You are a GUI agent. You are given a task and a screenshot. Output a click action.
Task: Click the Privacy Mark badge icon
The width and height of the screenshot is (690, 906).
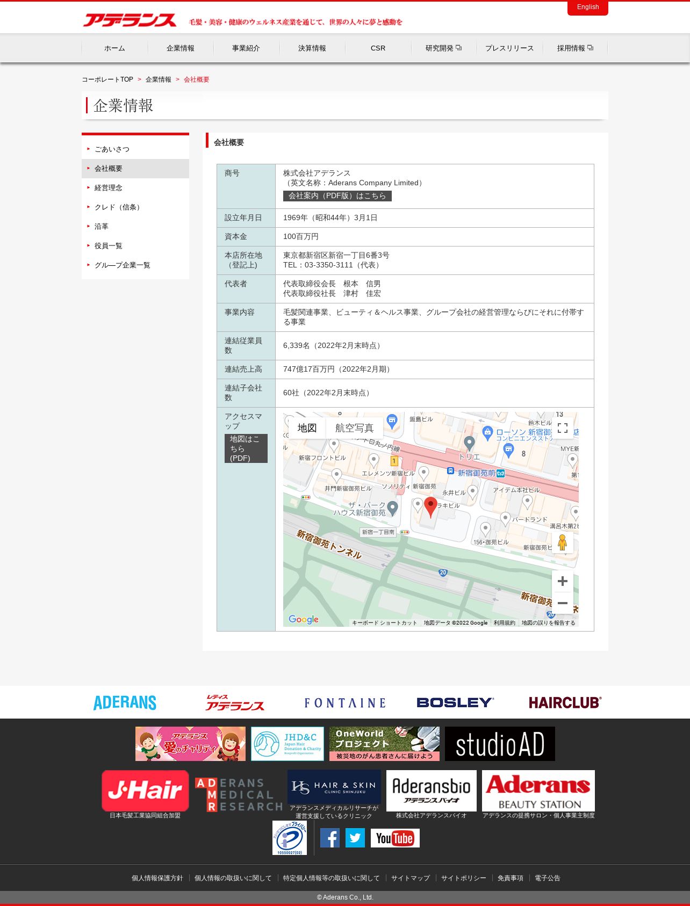coord(290,838)
